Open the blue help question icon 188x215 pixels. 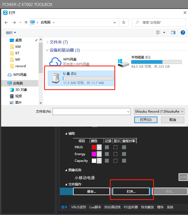[x=183, y=33]
